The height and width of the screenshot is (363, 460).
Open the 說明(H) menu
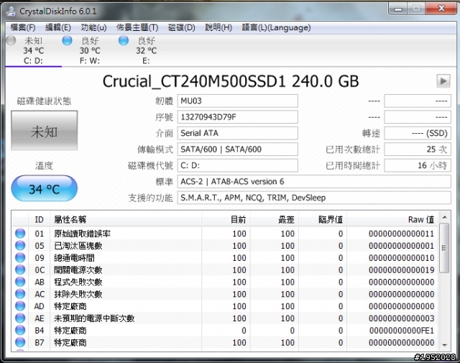[218, 27]
